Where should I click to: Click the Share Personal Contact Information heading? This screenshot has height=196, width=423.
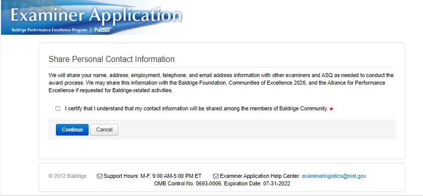coord(111,59)
